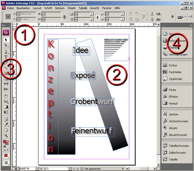Toggle constrain proportions chain link
Viewport: 194px width, 171px height.
(x=97, y=17)
